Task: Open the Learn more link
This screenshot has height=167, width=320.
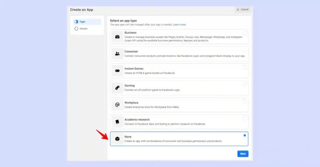Action: coord(179,25)
